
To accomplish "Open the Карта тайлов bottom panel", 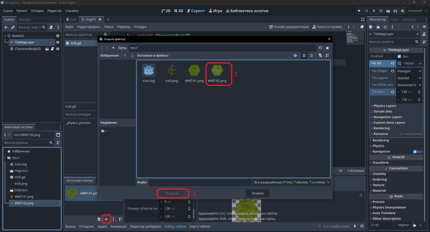I will [x=200, y=226].
